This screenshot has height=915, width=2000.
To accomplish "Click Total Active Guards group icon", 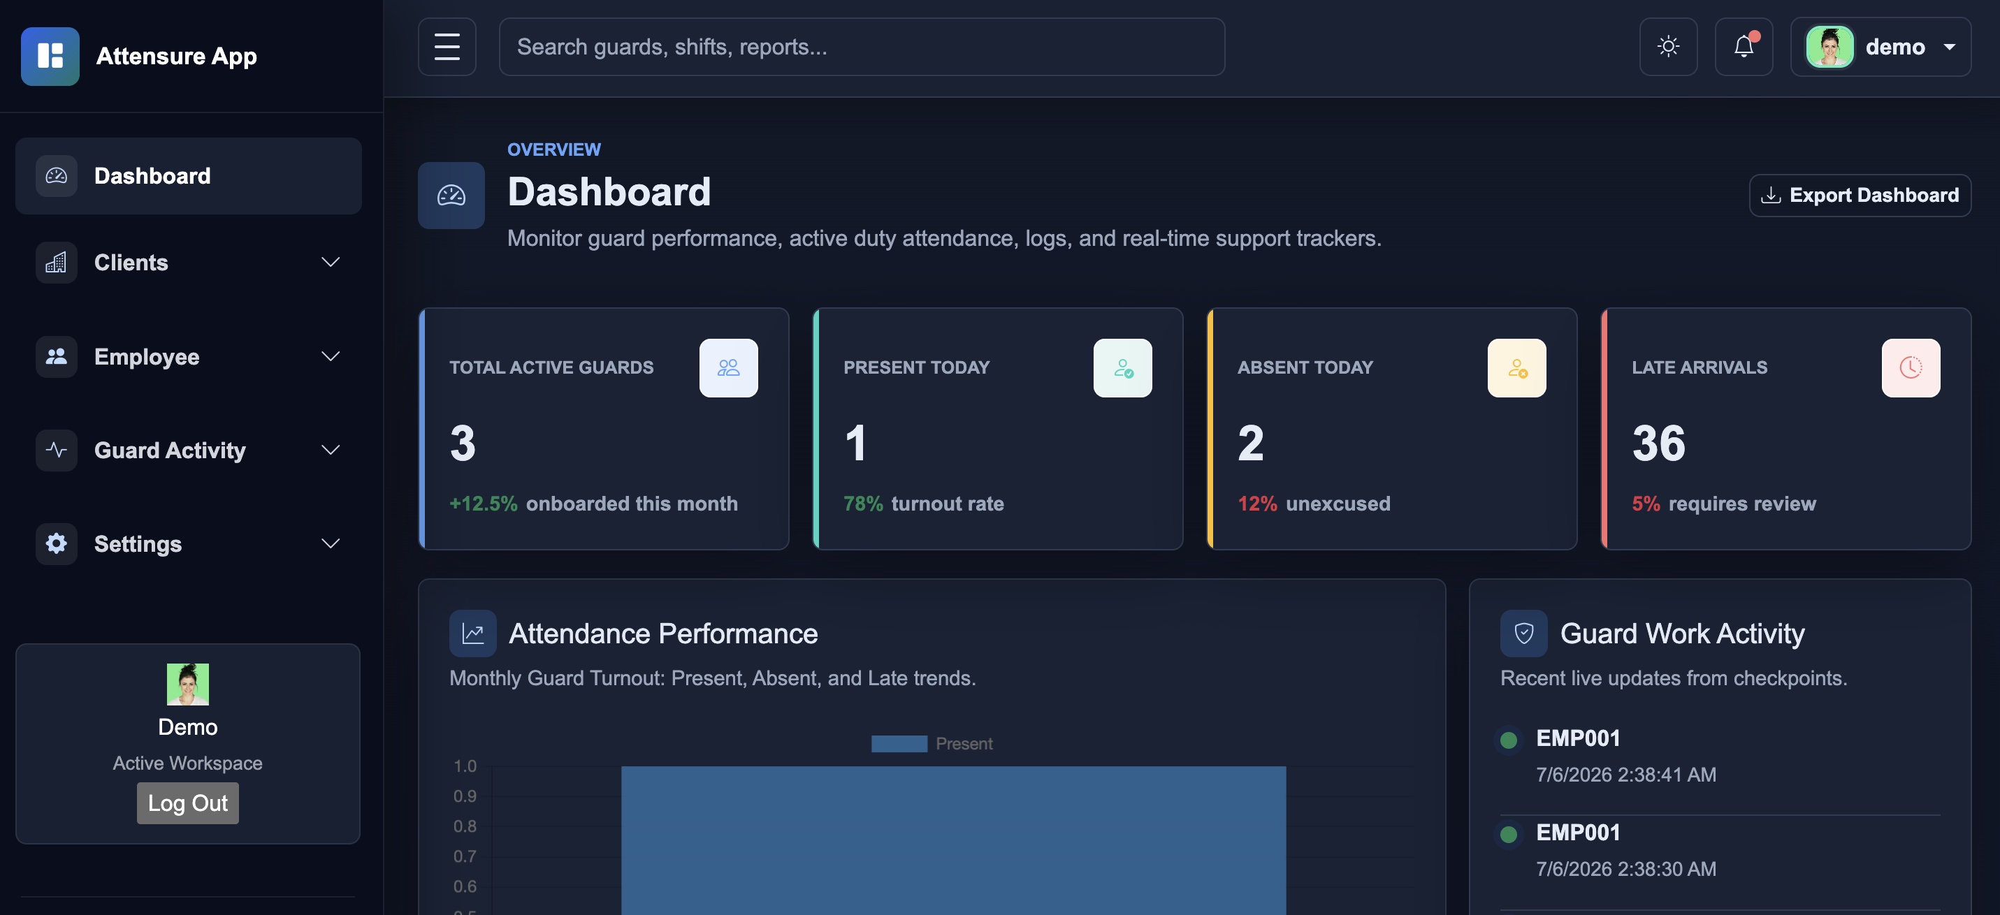I will click(x=728, y=367).
